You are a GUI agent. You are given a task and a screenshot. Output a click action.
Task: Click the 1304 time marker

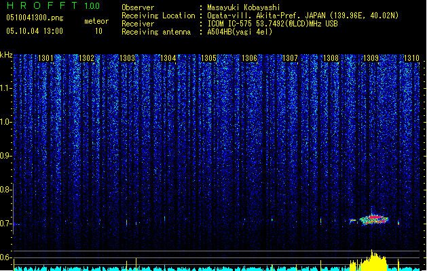point(168,58)
